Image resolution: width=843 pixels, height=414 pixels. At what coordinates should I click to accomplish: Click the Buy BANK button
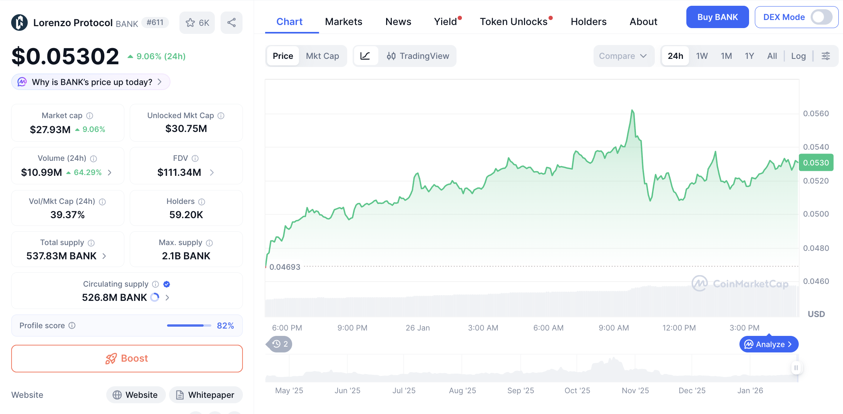[x=717, y=17]
